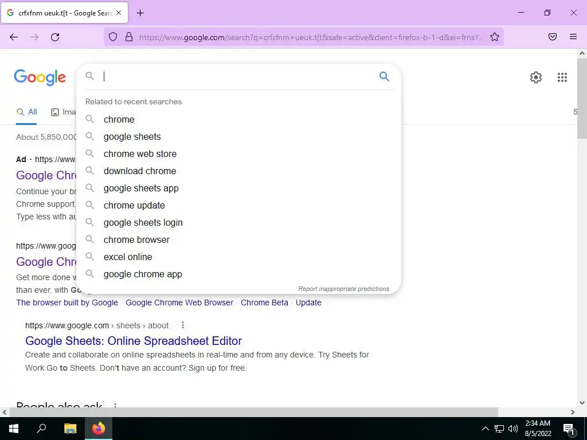Bookmark this page with the star
Viewport: 587px width, 440px height.
point(495,37)
